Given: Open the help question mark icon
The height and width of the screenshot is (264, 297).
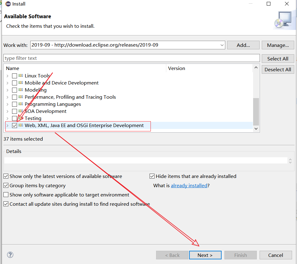Looking at the screenshot, I should pyautogui.click(x=10, y=255).
